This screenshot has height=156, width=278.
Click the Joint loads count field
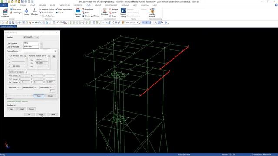[x=20, y=88]
